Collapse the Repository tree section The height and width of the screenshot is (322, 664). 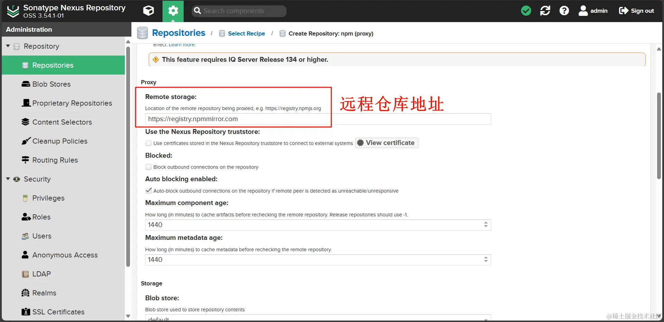pos(8,46)
